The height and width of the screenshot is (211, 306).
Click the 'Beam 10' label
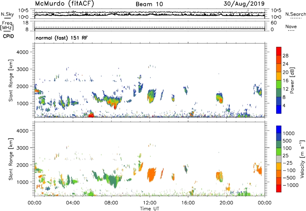pos(149,4)
